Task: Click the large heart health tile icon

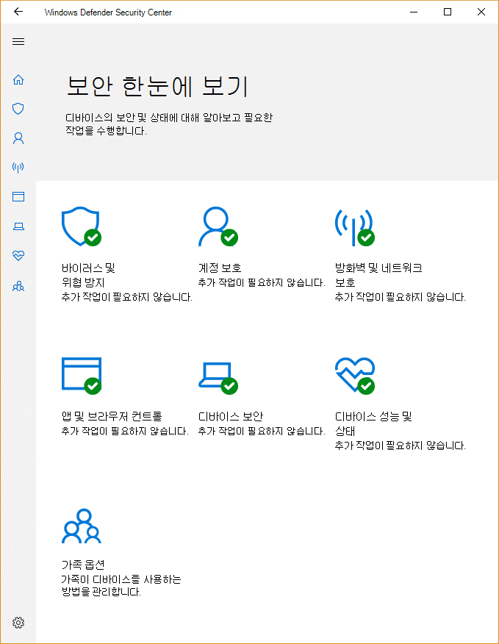Action: pos(355,376)
